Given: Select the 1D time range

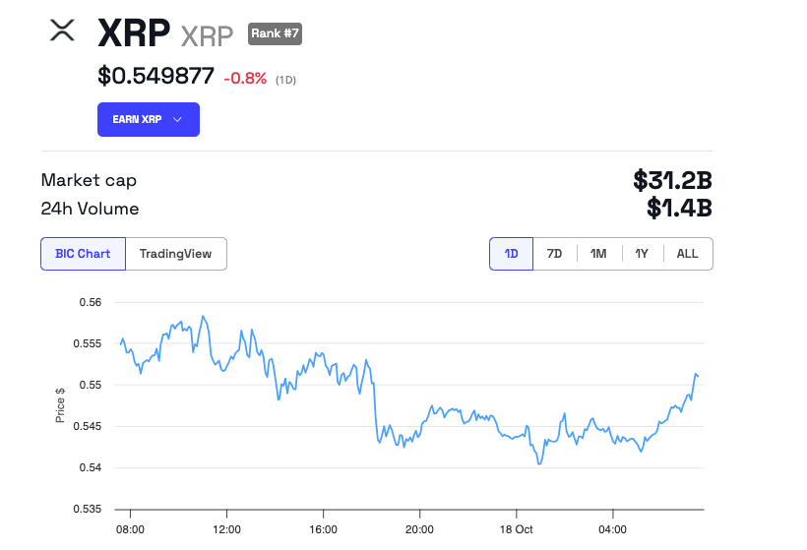Looking at the screenshot, I should coord(511,254).
